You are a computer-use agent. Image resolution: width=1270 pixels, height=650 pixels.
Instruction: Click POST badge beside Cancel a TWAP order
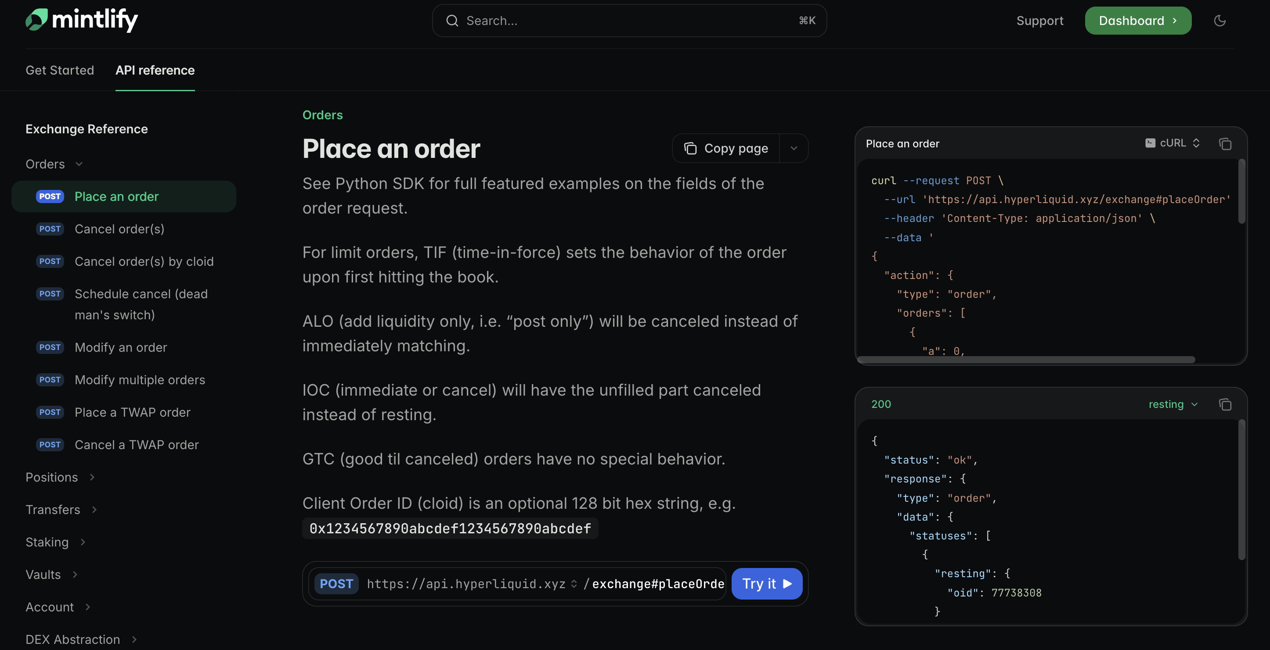pos(50,445)
